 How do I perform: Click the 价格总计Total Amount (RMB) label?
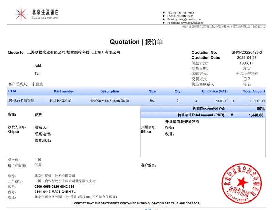point(202,115)
